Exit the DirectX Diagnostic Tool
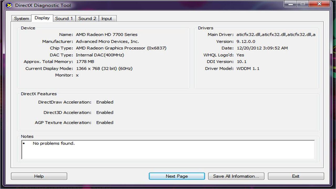This screenshot has width=336, height=189. pyautogui.click(x=296, y=176)
